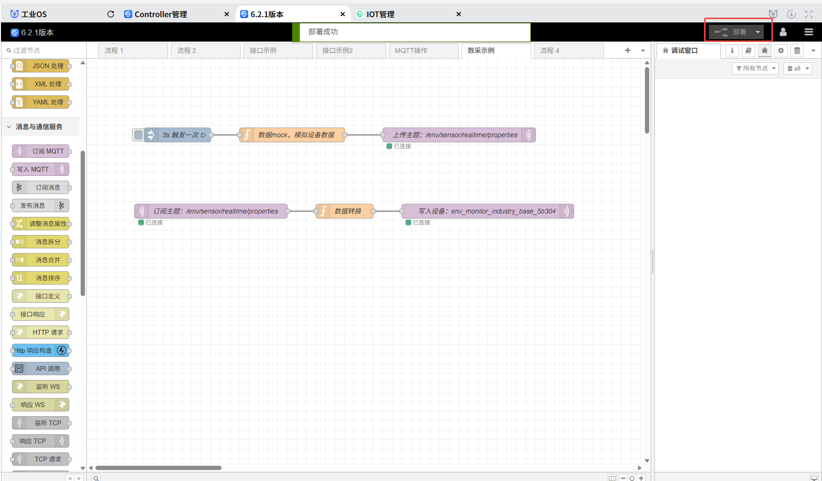
Task: Clear debug messages with all button
Action: coord(797,69)
